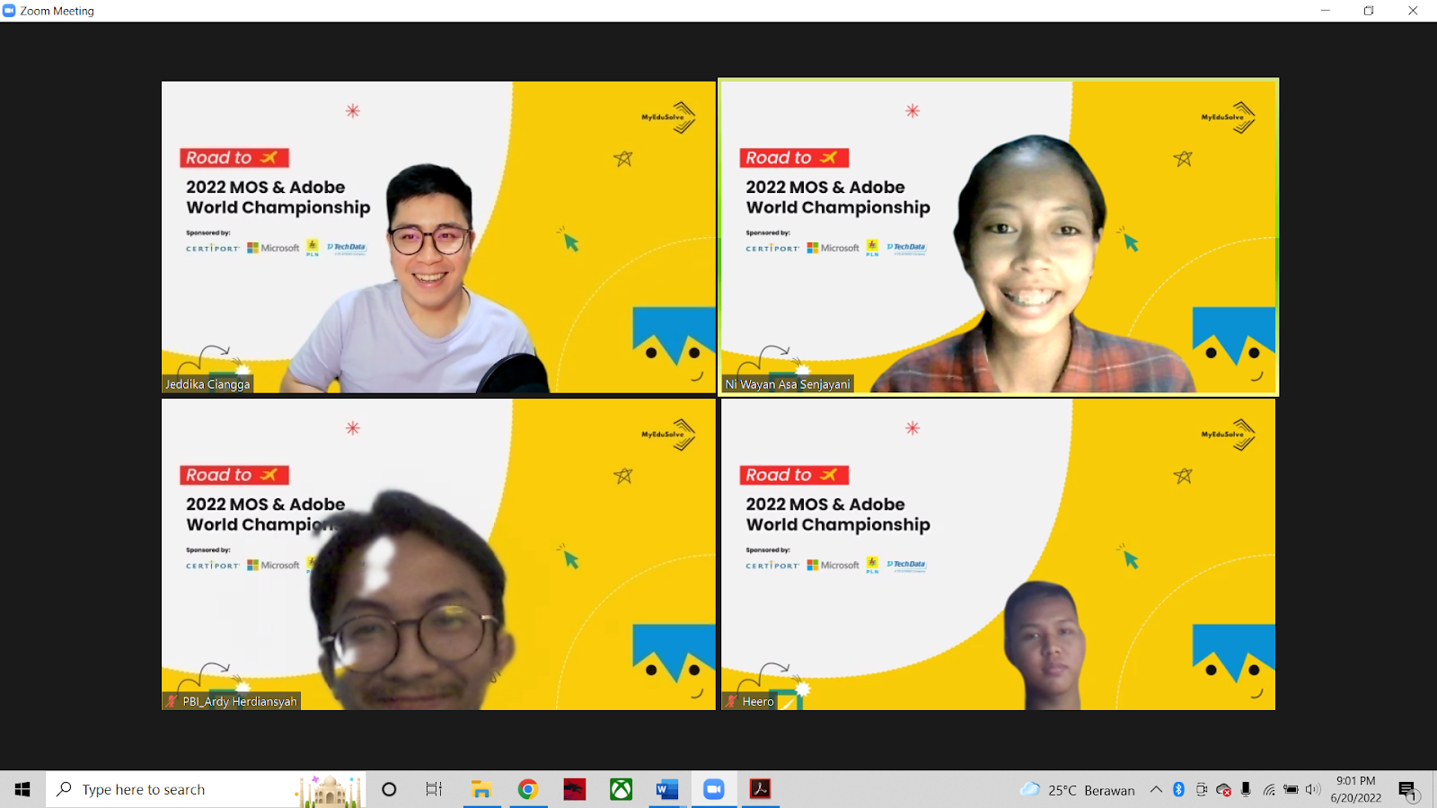This screenshot has width=1437, height=808.
Task: Restore down the Zoom Meeting window
Action: 1369,11
